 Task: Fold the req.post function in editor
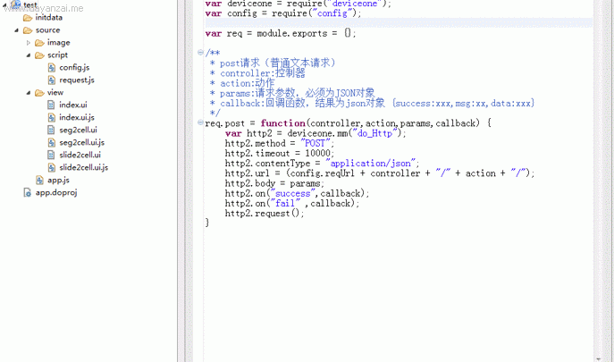pos(200,122)
